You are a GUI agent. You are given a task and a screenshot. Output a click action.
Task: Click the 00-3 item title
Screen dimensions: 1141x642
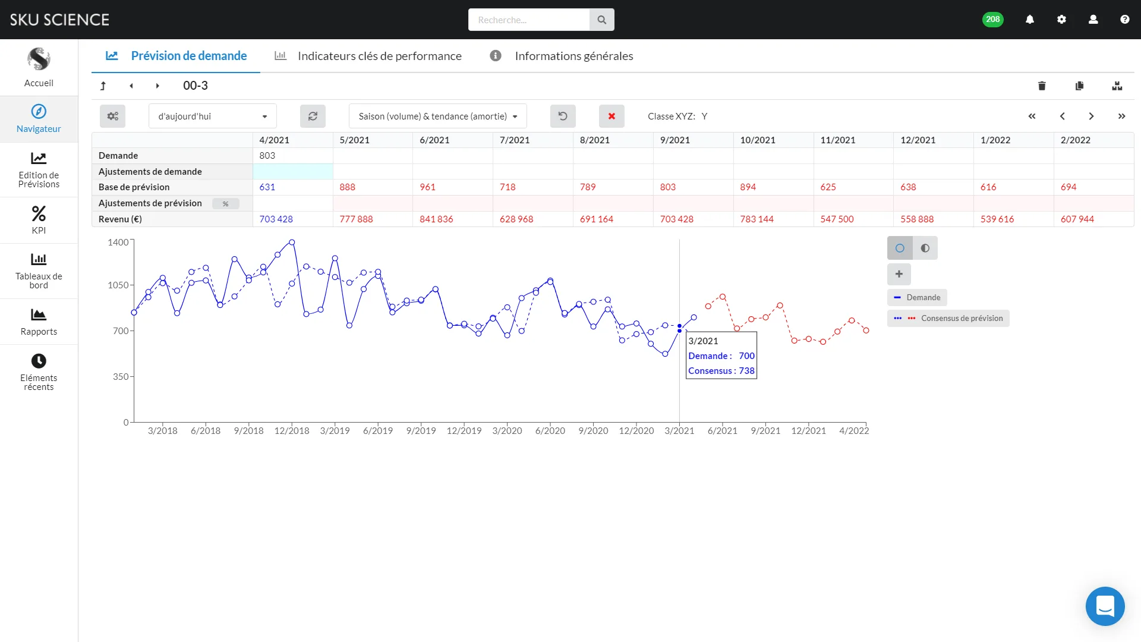tap(196, 86)
